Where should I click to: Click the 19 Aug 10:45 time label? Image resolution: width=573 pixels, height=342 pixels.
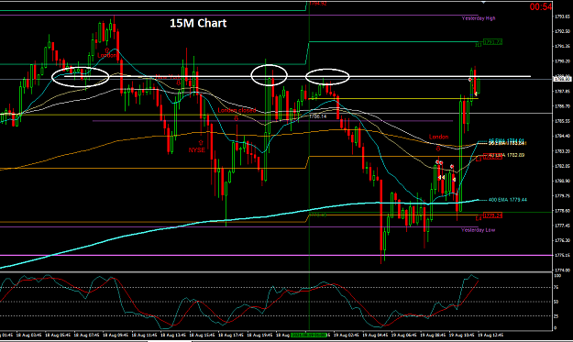pos(461,335)
